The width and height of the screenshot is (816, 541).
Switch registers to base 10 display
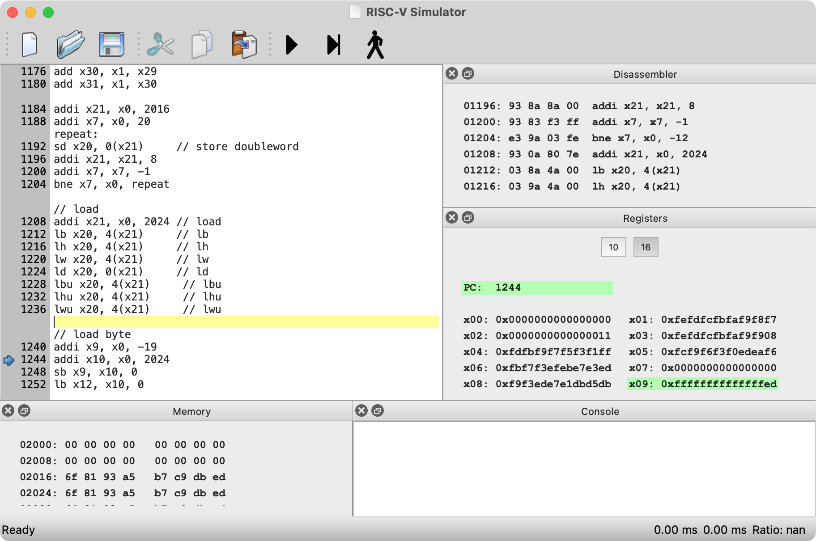coord(613,247)
